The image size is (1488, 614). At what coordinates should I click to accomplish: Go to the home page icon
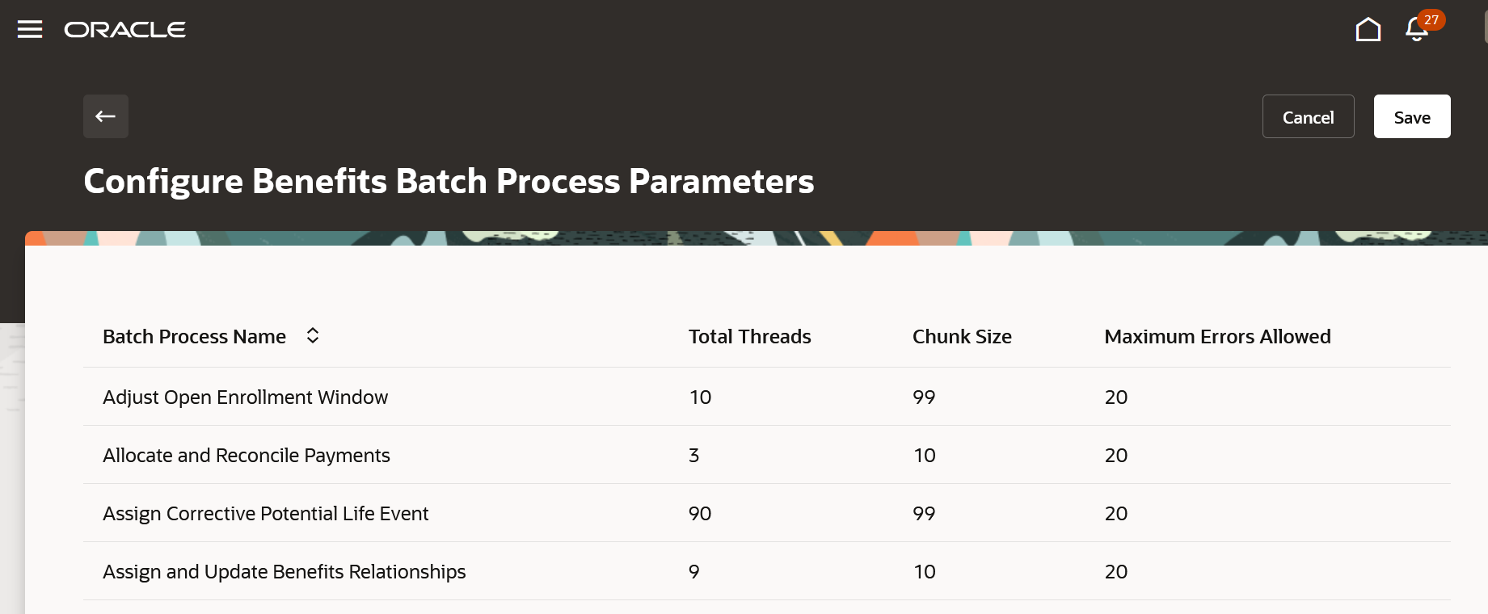coord(1368,29)
